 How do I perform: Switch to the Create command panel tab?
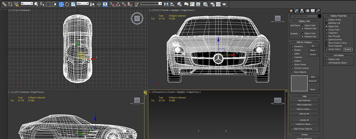click(291, 11)
